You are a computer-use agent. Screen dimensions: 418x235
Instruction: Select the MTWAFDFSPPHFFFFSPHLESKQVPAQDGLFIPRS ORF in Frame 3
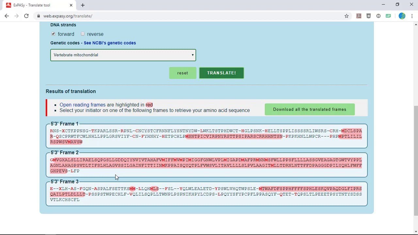(x=310, y=189)
